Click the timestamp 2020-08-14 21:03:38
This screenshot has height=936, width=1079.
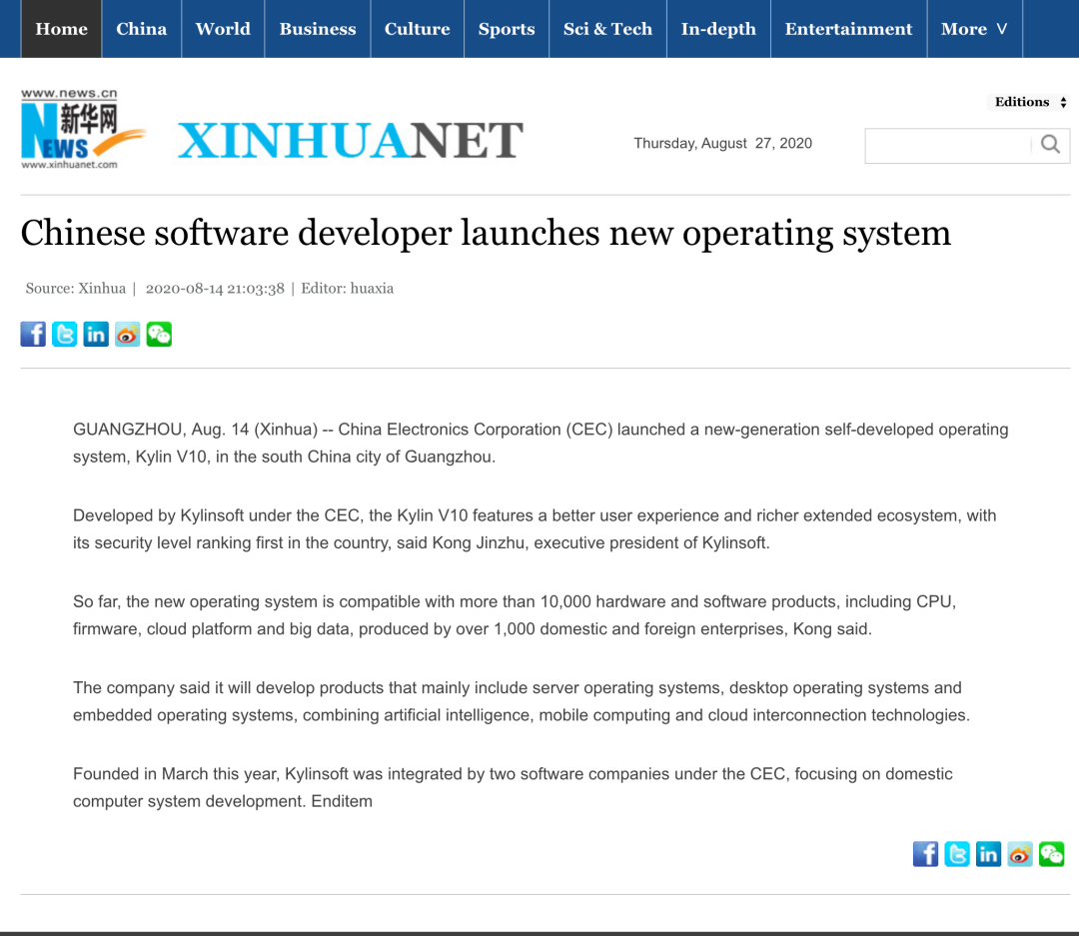[215, 289]
